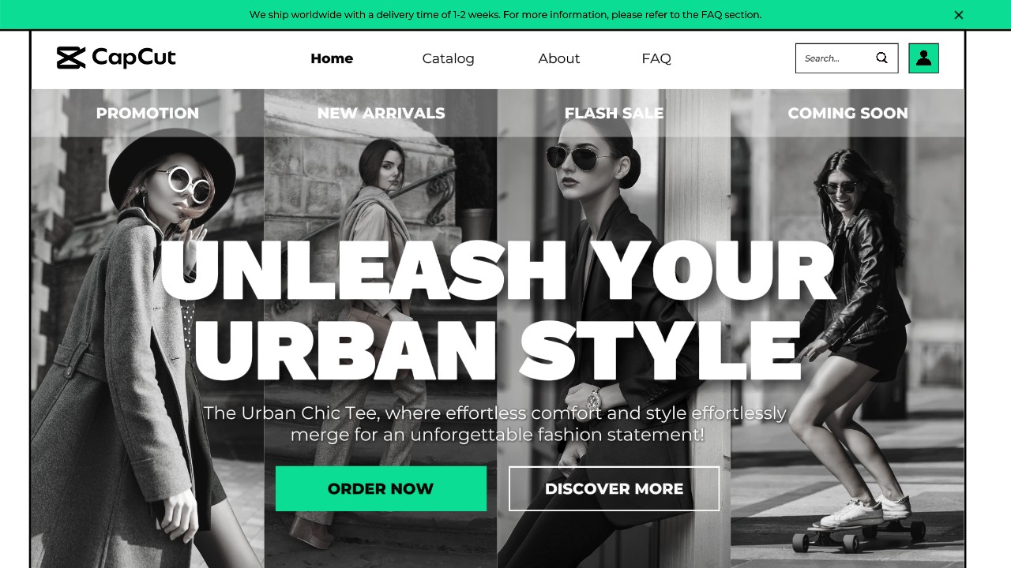
Task: Click the ORDER NOW button
Action: point(381,488)
